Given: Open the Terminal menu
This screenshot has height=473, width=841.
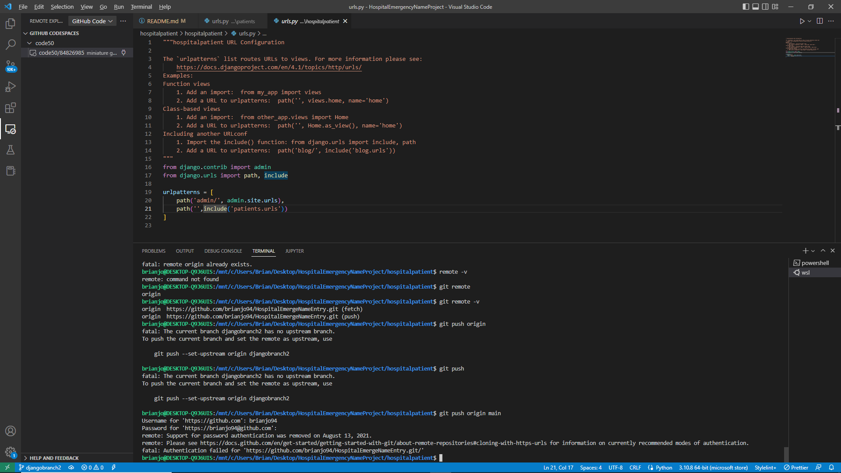Looking at the screenshot, I should click(141, 7).
